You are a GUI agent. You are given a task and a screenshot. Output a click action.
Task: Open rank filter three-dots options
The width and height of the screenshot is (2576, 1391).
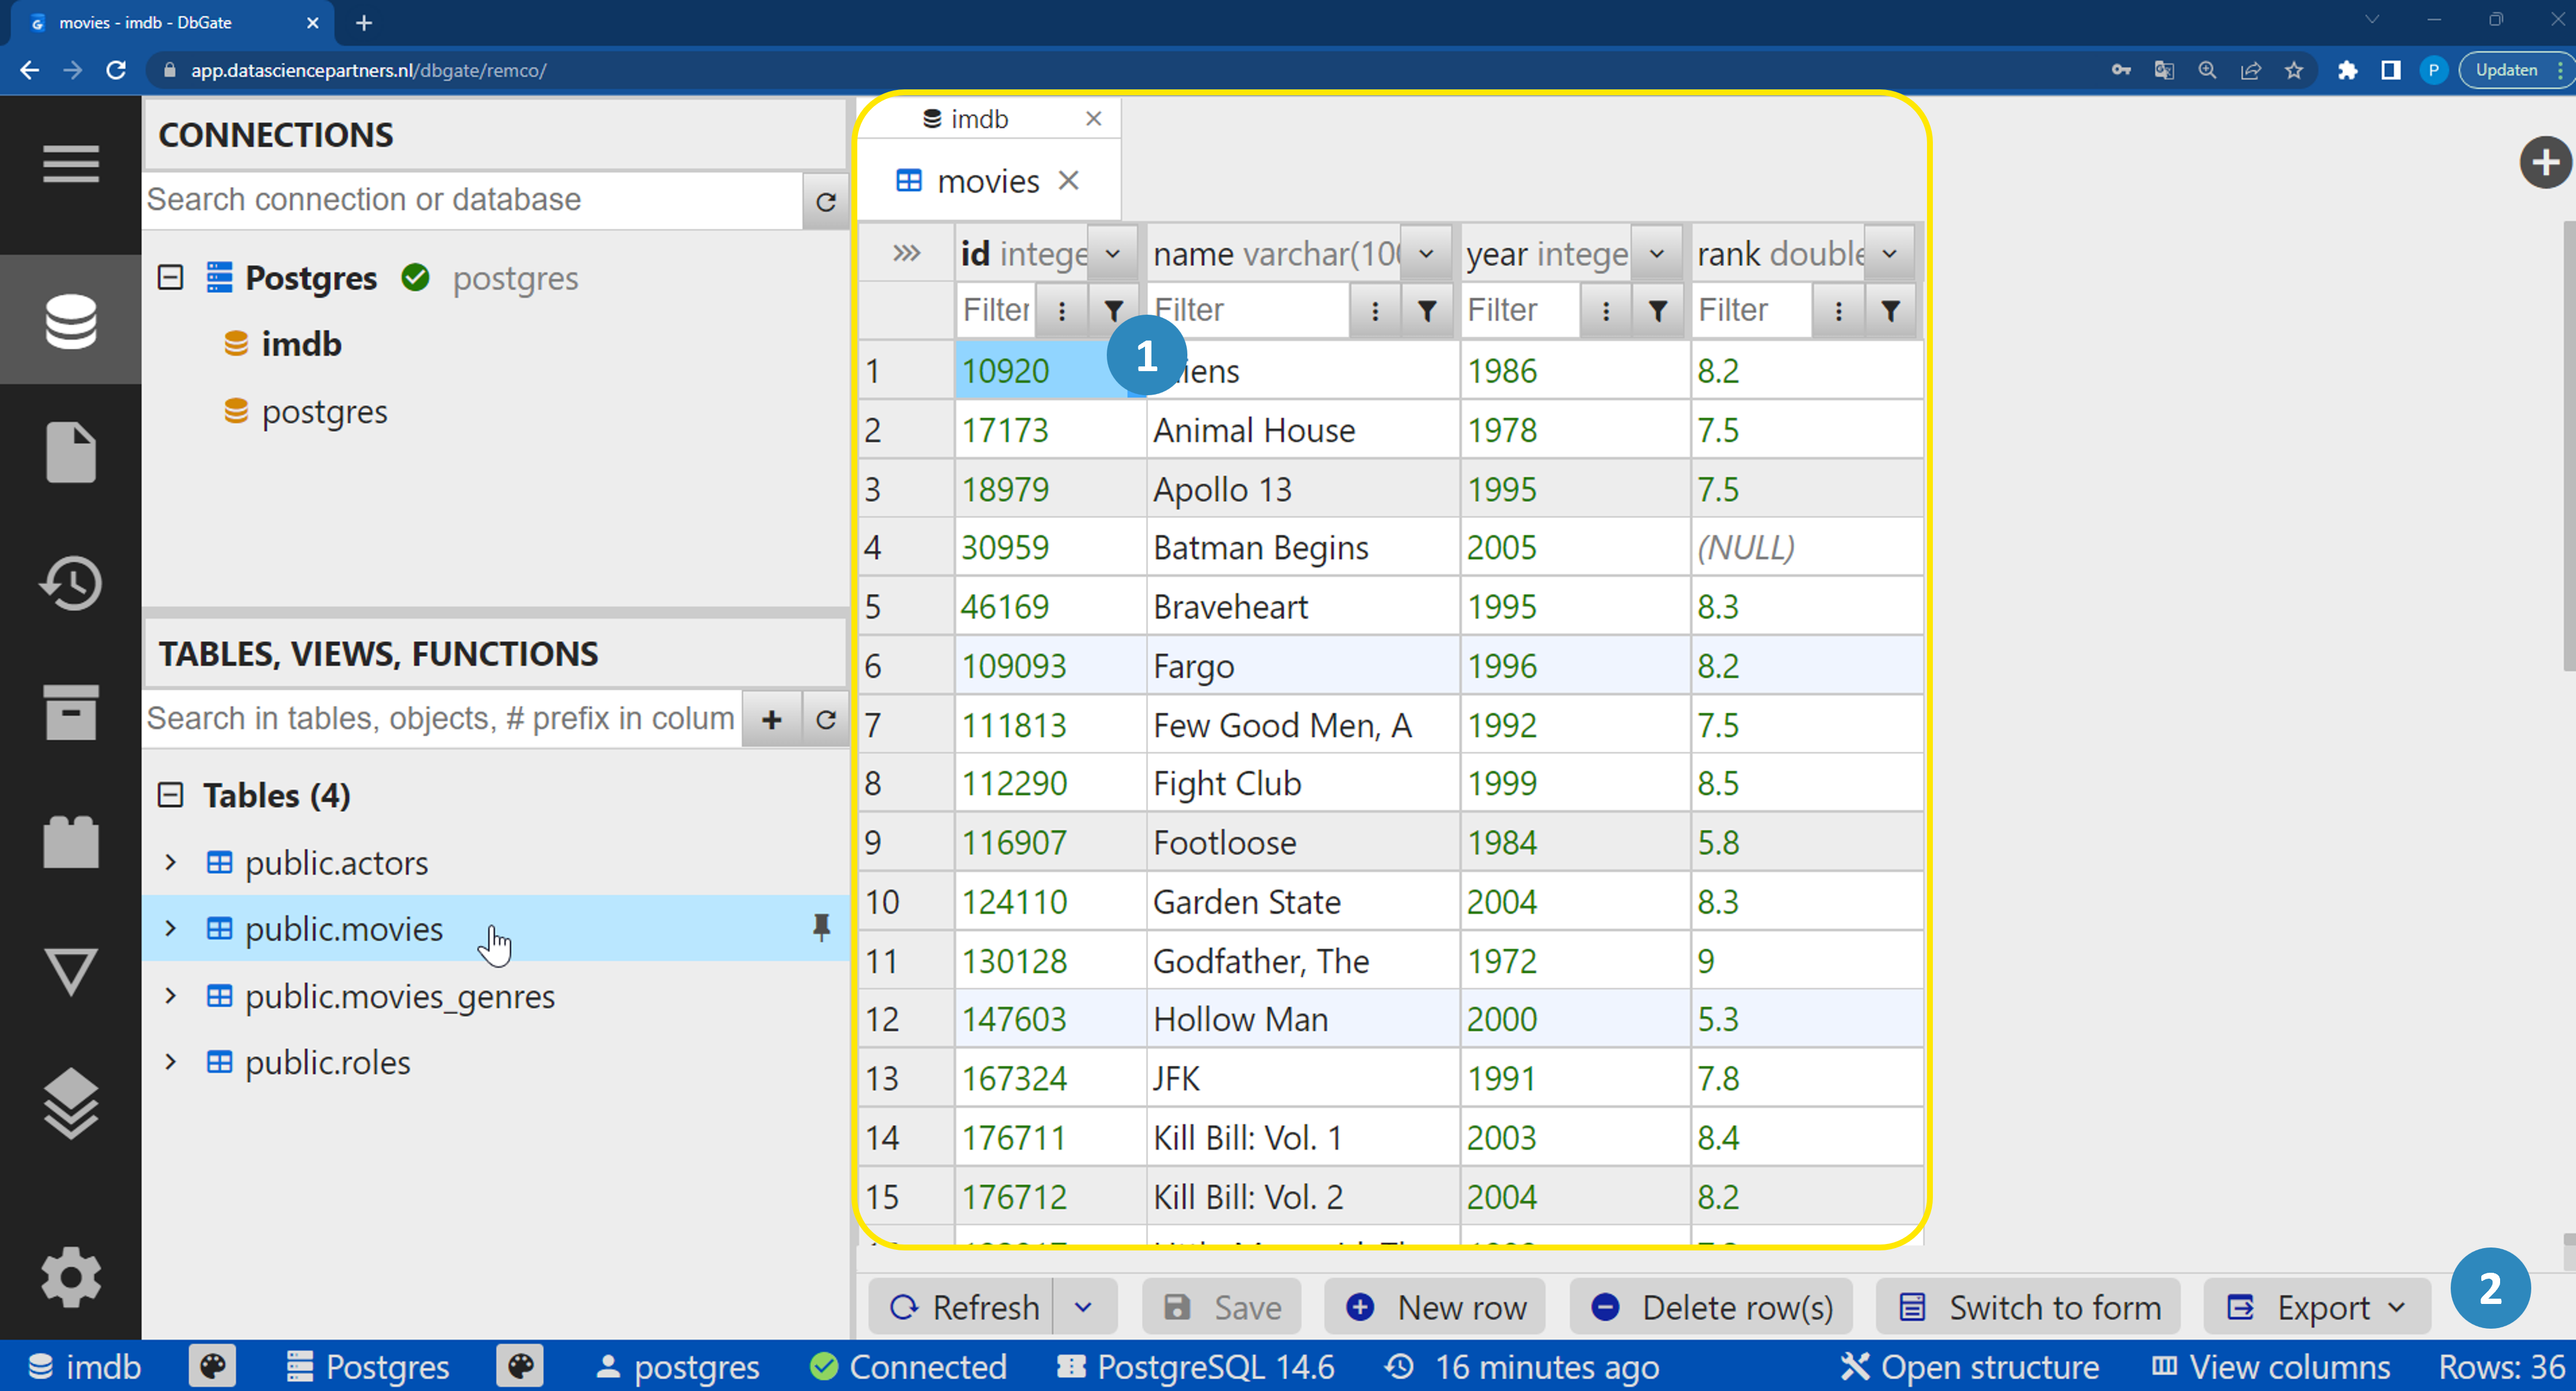1838,311
